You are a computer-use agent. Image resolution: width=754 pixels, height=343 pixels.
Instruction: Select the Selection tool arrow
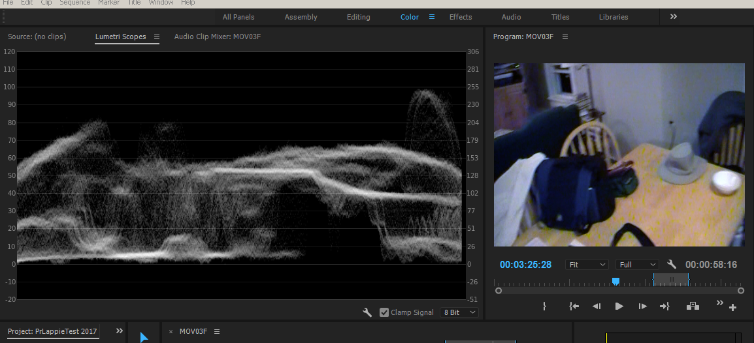144,336
